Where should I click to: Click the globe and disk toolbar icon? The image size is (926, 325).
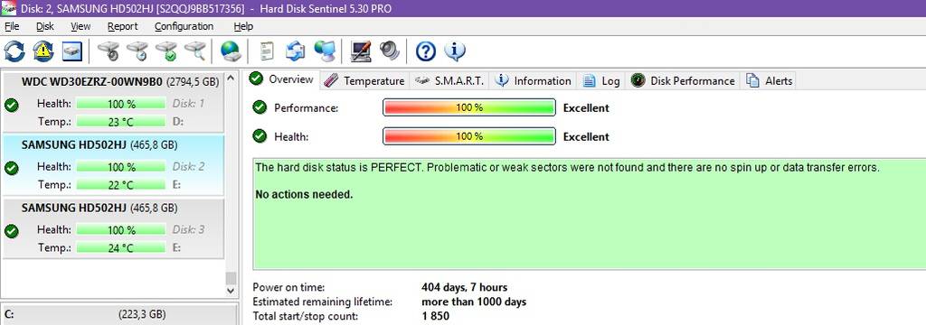click(x=231, y=51)
